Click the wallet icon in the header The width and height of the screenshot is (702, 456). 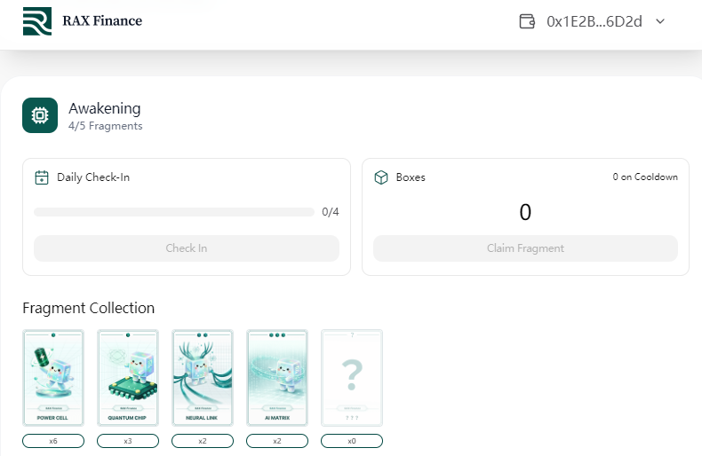(527, 21)
